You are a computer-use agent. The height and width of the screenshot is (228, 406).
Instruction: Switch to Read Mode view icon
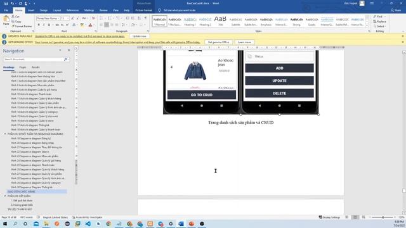(346, 217)
